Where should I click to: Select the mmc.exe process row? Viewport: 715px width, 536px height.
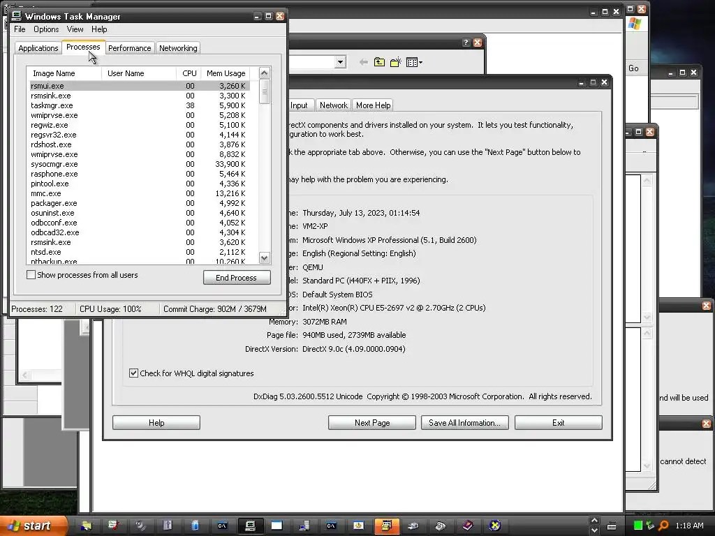(x=139, y=193)
